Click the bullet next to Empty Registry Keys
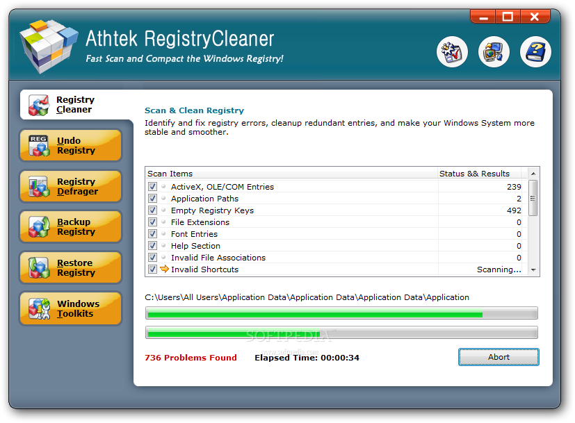Screen dimensions: 575x423 coord(163,210)
